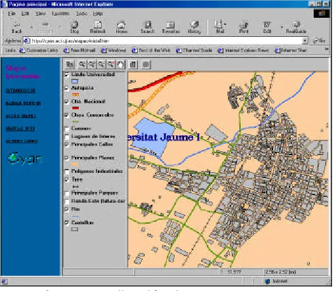Toggle the Tren layer checkbox
This screenshot has height=291, width=334.
(67, 180)
